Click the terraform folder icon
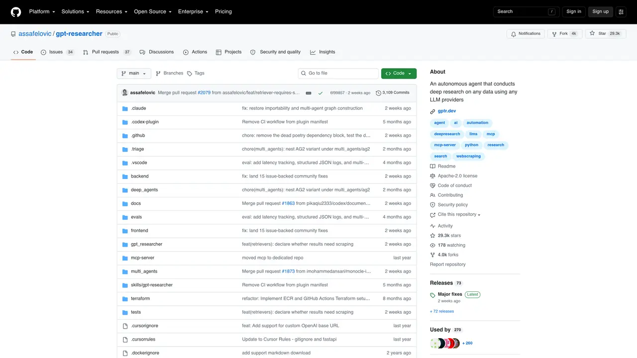Image resolution: width=637 pixels, height=358 pixels. click(125, 299)
